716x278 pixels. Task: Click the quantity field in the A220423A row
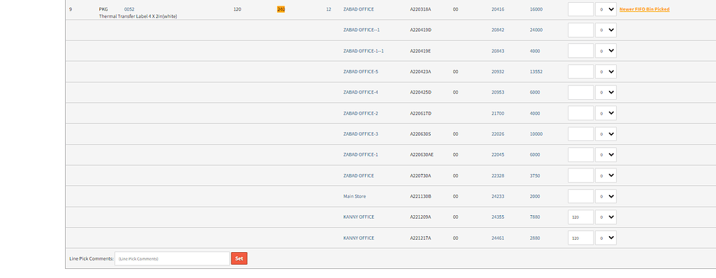tap(581, 72)
